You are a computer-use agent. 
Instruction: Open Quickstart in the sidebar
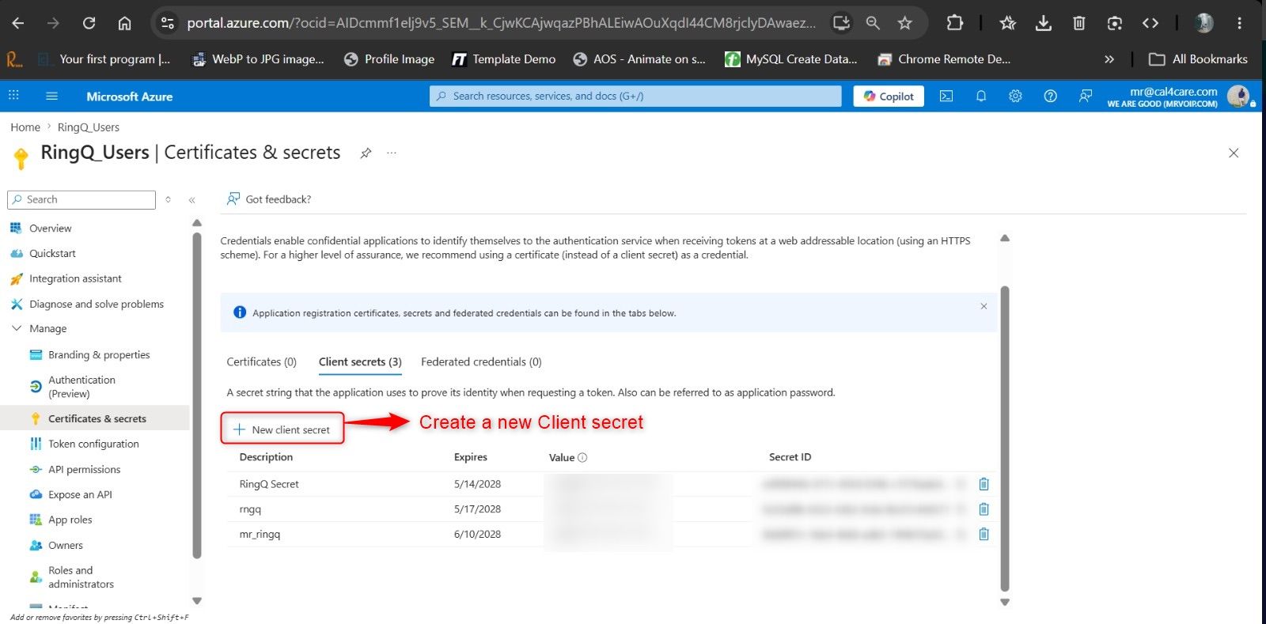[52, 254]
